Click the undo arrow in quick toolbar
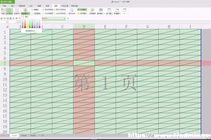 tap(17, 18)
